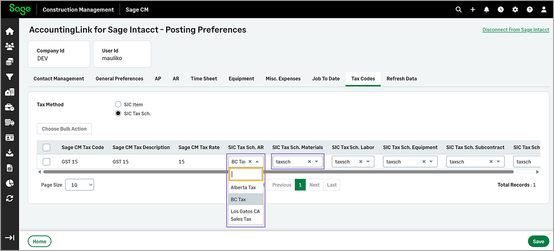Open the AR tab
The image size is (554, 251).
[x=176, y=79]
